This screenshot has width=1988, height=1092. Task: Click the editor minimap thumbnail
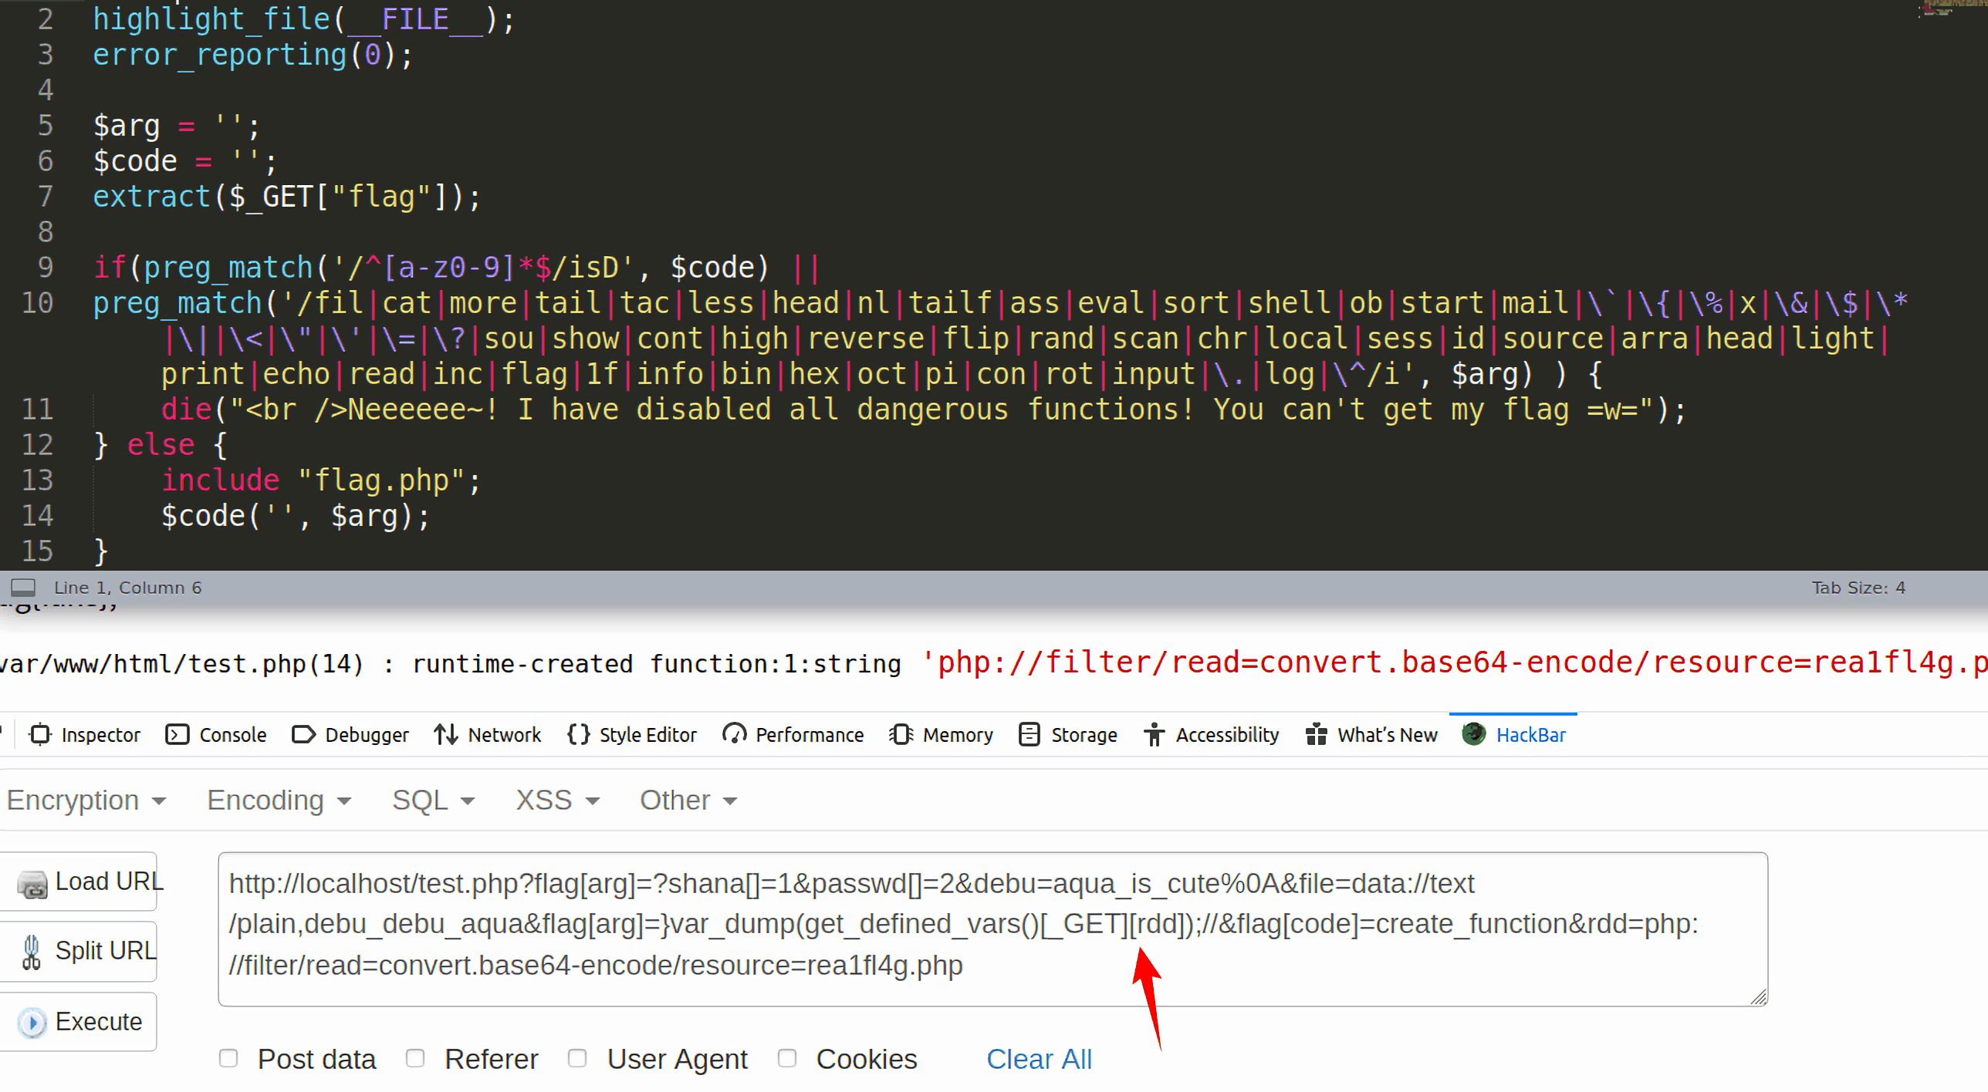(x=1952, y=8)
